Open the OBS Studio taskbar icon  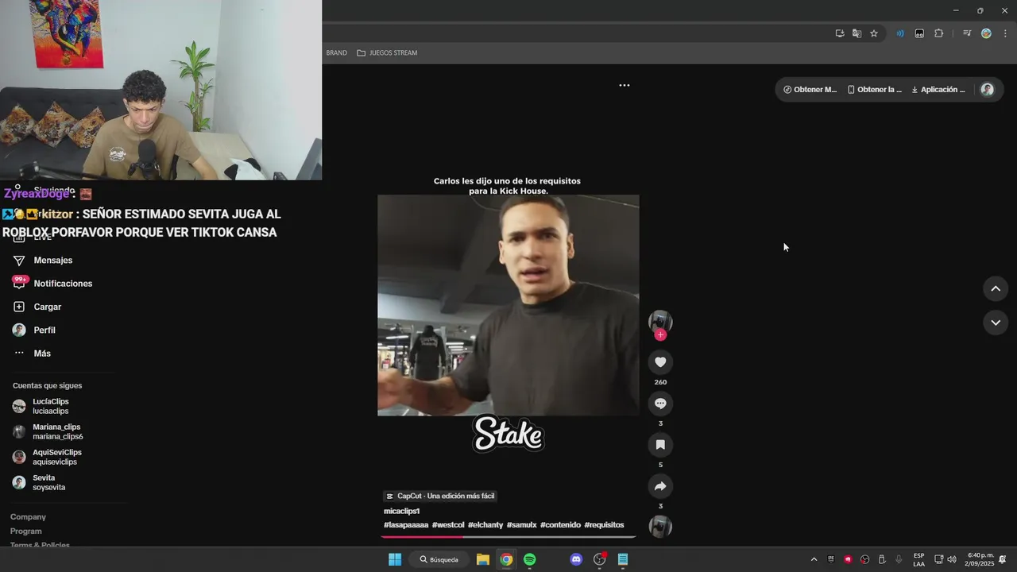(x=600, y=559)
